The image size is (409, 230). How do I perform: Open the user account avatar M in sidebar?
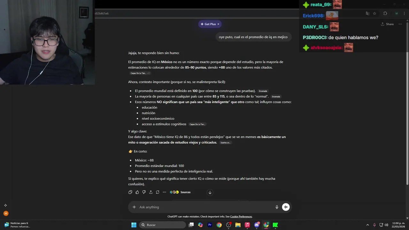tap(6, 213)
